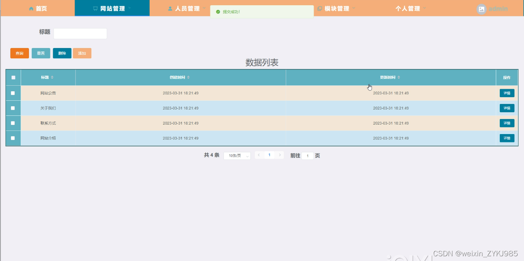This screenshot has width=524, height=261.
Task: Select the monitor icon on 网站管理 tab
Action: [x=94, y=8]
